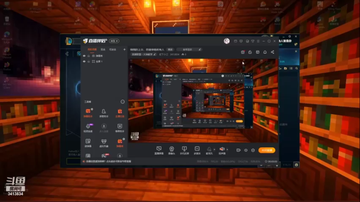Open Google Chrome desktop shortcut
This screenshot has width=360, height=202.
7,53
